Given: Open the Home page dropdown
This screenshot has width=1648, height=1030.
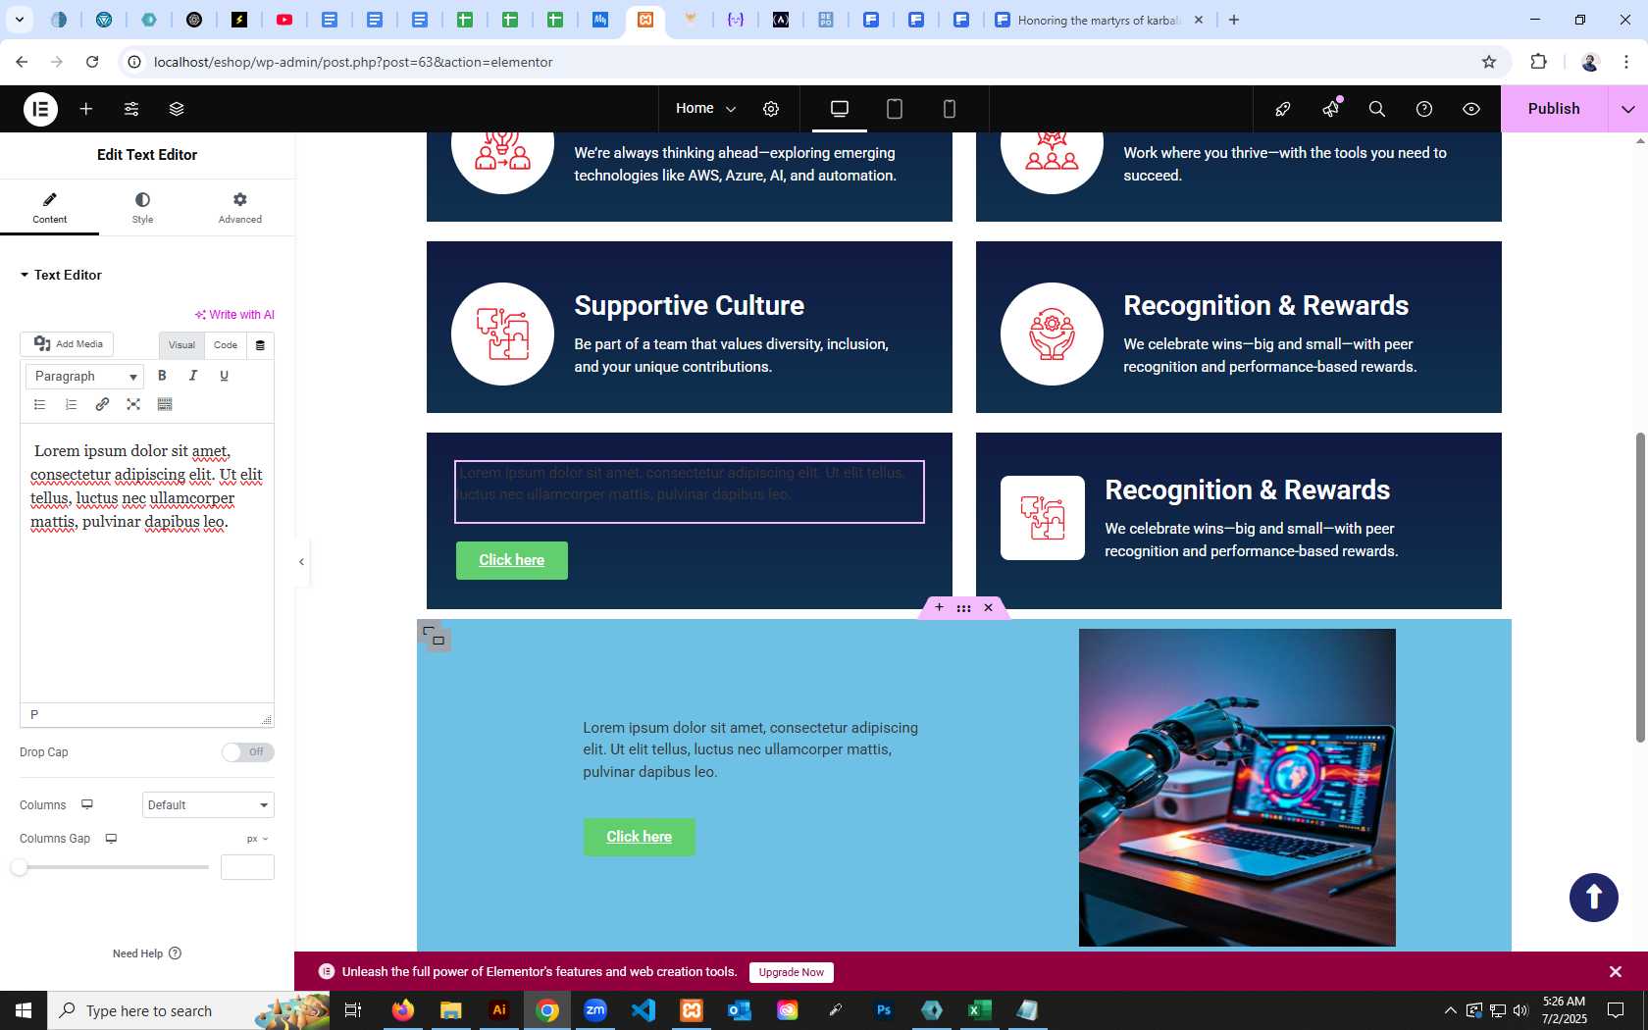Looking at the screenshot, I should 705,109.
